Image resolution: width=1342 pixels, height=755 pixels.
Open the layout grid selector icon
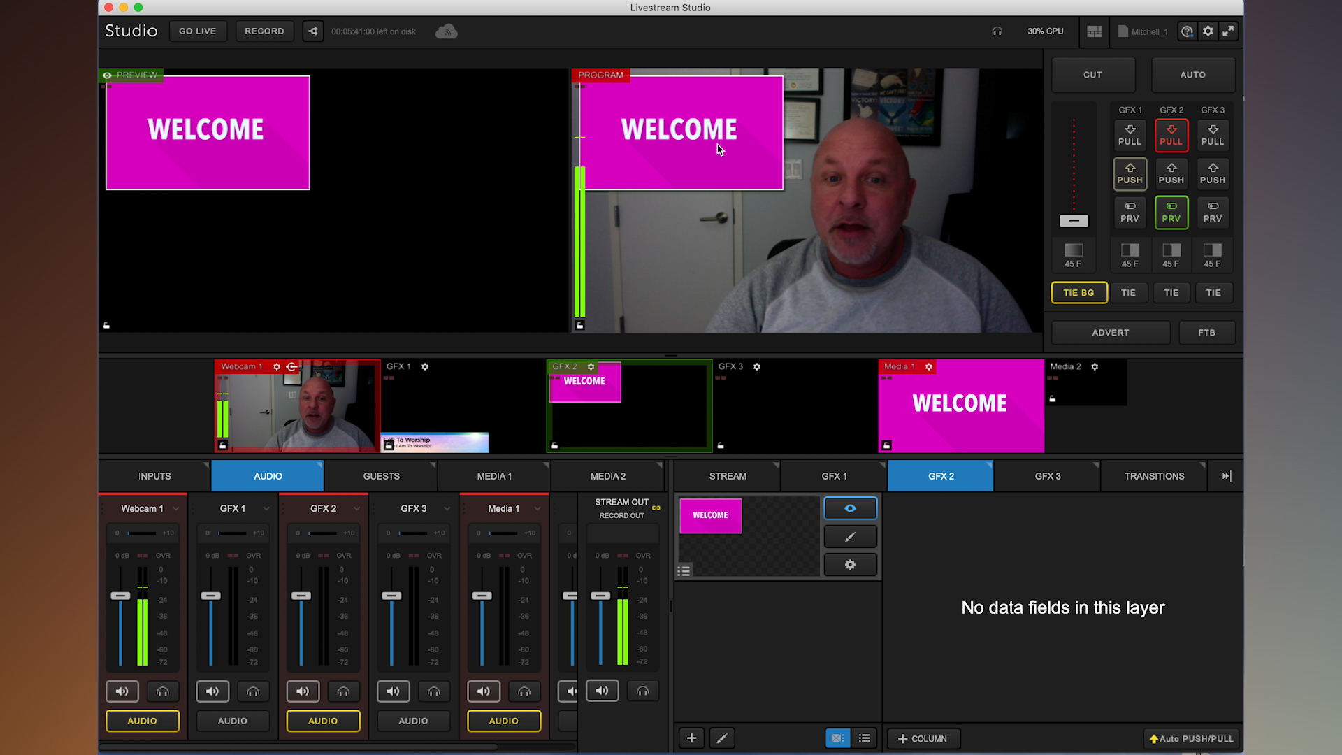1095,31
